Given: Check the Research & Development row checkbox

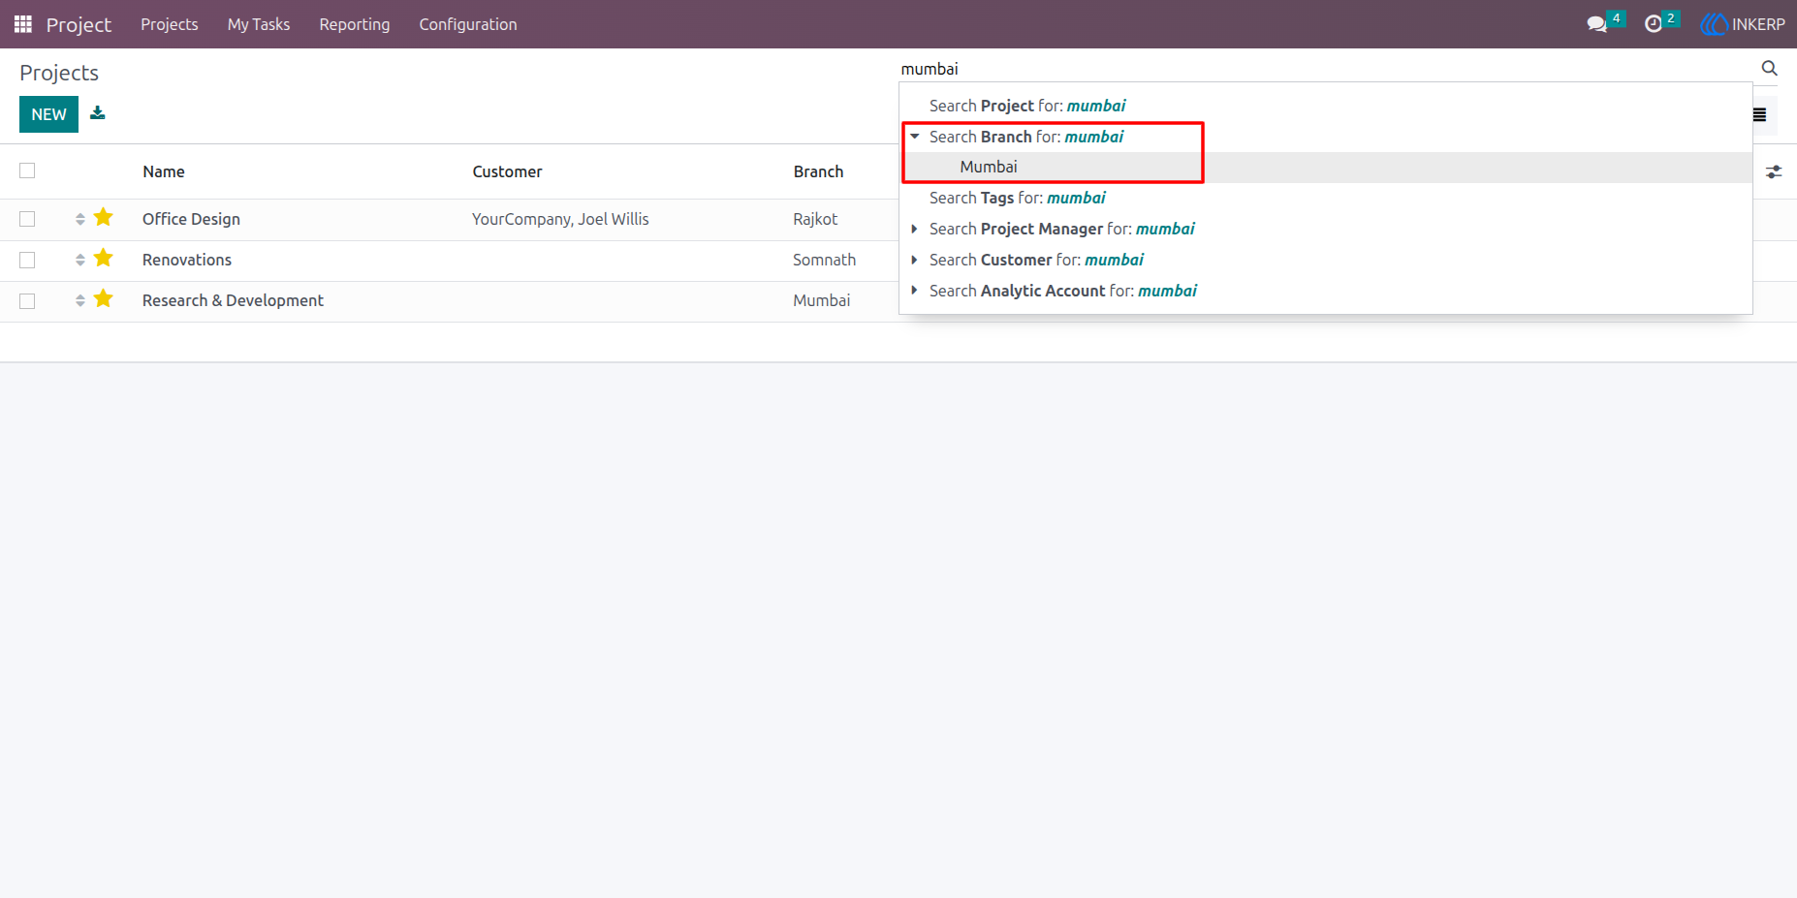Looking at the screenshot, I should point(27,301).
